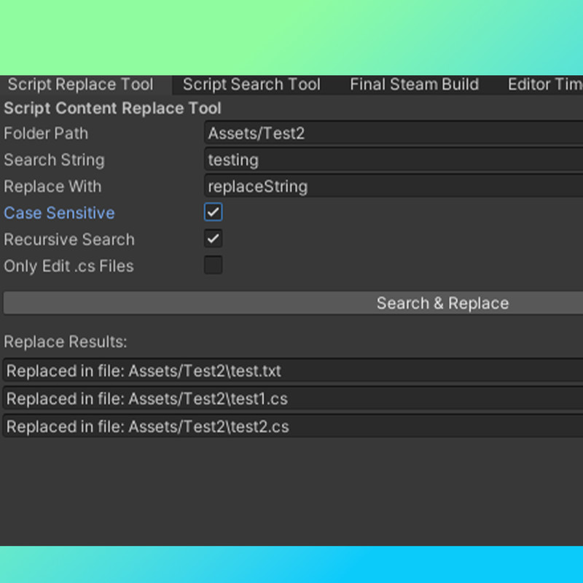Disable the Case Sensitive checkbox
Image resolution: width=583 pixels, height=583 pixels.
point(214,212)
